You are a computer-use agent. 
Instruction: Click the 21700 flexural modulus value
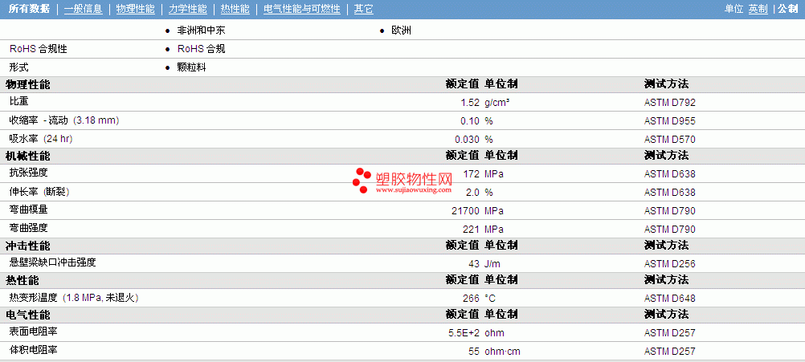tap(466, 211)
